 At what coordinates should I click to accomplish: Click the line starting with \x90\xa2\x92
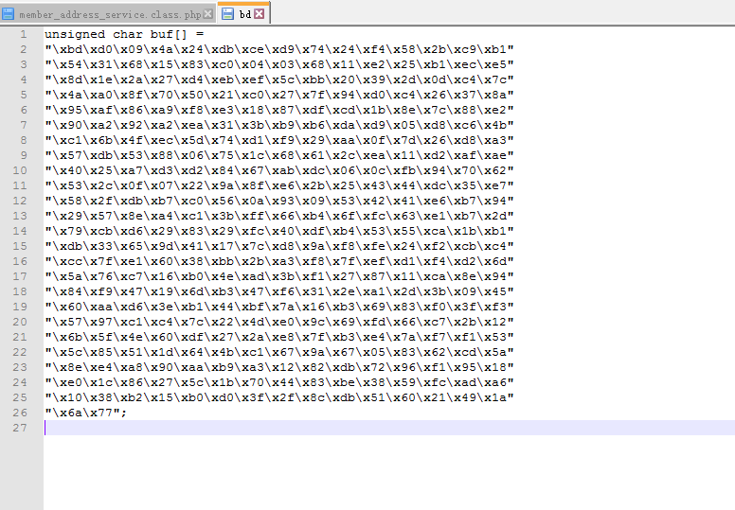click(279, 125)
